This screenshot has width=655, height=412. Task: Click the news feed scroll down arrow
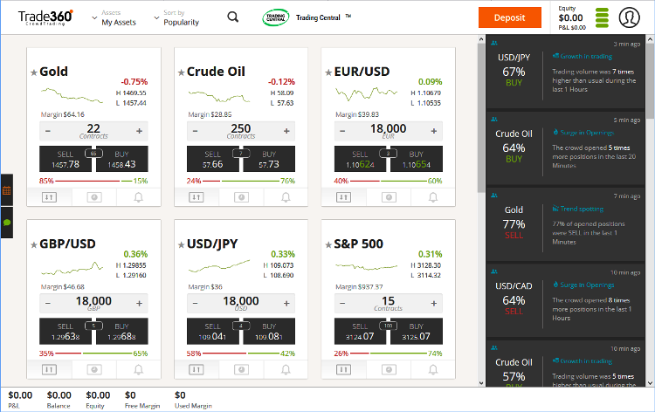click(x=651, y=383)
